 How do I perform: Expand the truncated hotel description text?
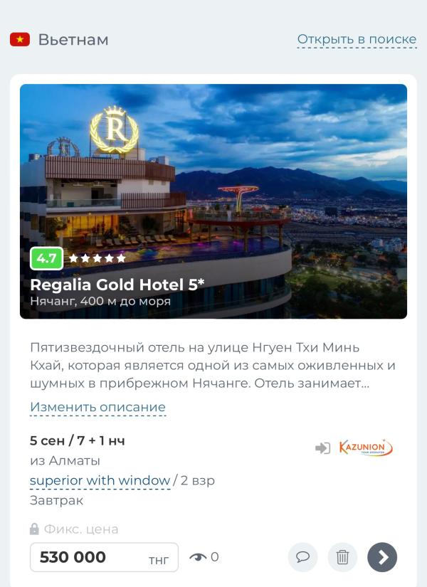pos(212,366)
